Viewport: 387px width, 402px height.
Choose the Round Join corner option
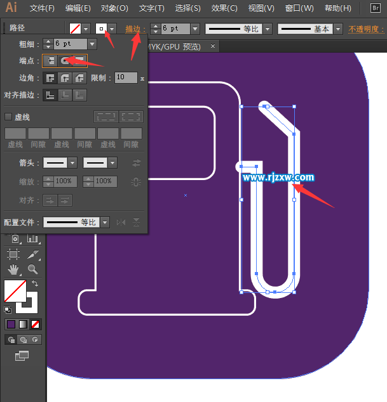(x=65, y=78)
